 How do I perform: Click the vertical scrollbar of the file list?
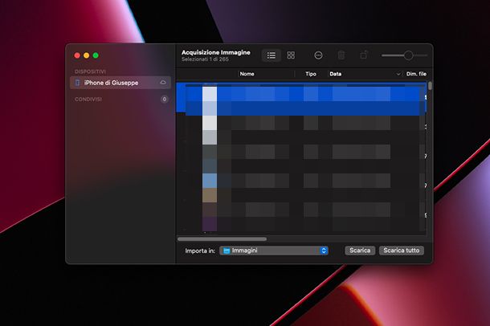point(431,86)
